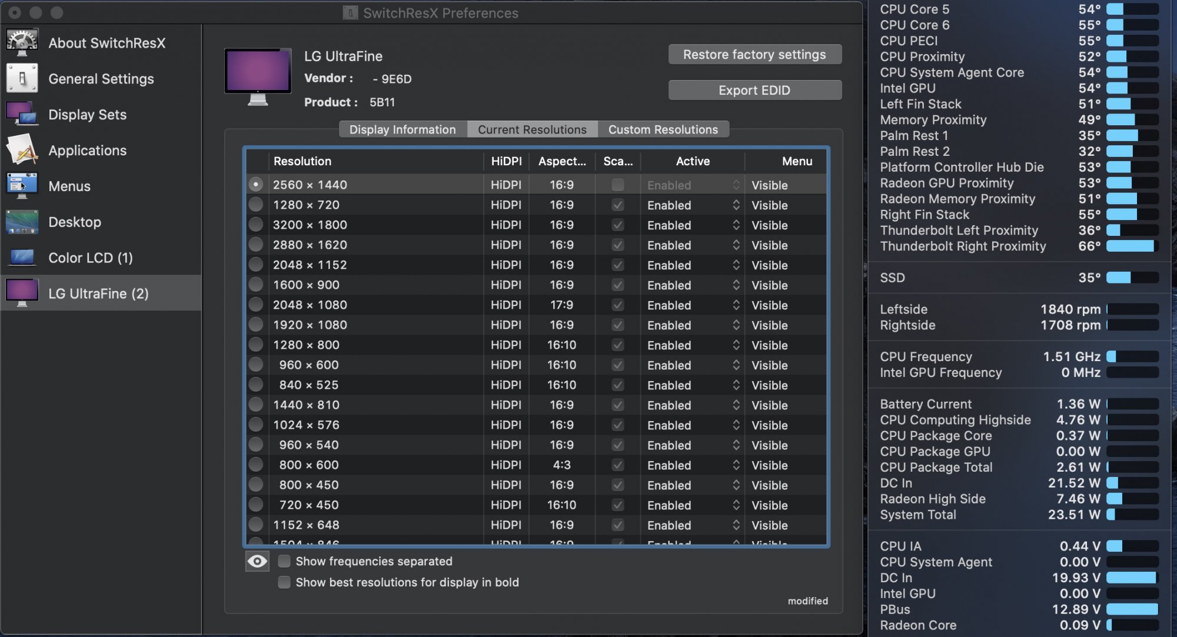Sort by HiDPI column header
This screenshot has width=1177, height=637.
506,161
